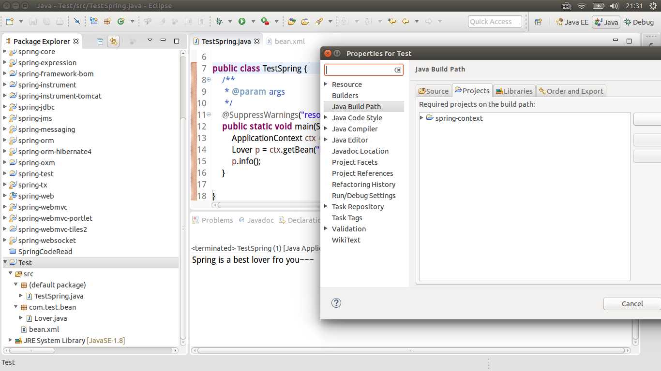Click the Back navigation arrow icon
This screenshot has width=661, height=371.
[x=406, y=21]
